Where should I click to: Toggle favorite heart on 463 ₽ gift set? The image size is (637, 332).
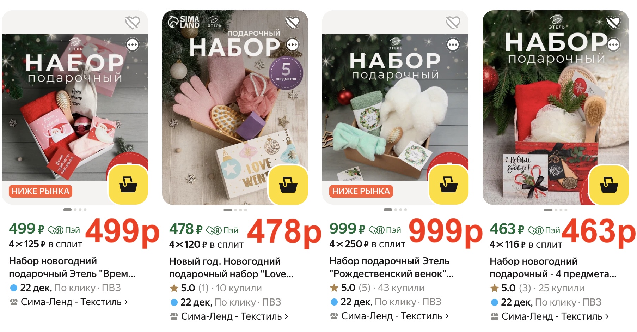coord(613,23)
